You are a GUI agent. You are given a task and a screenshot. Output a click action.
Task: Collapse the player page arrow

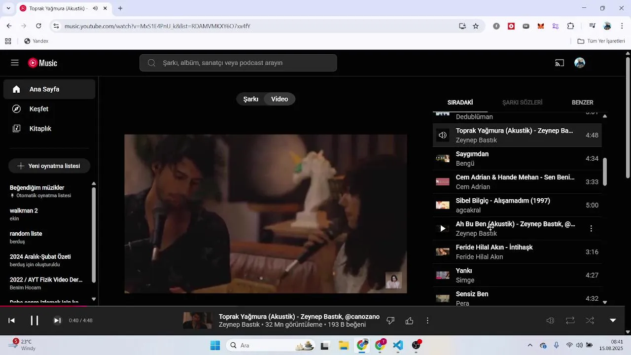point(613,320)
